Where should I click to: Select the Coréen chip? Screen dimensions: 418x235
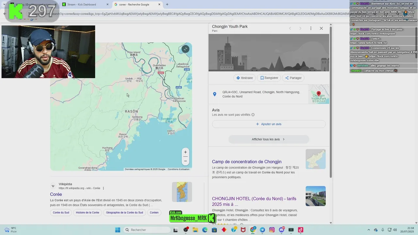[154, 212]
